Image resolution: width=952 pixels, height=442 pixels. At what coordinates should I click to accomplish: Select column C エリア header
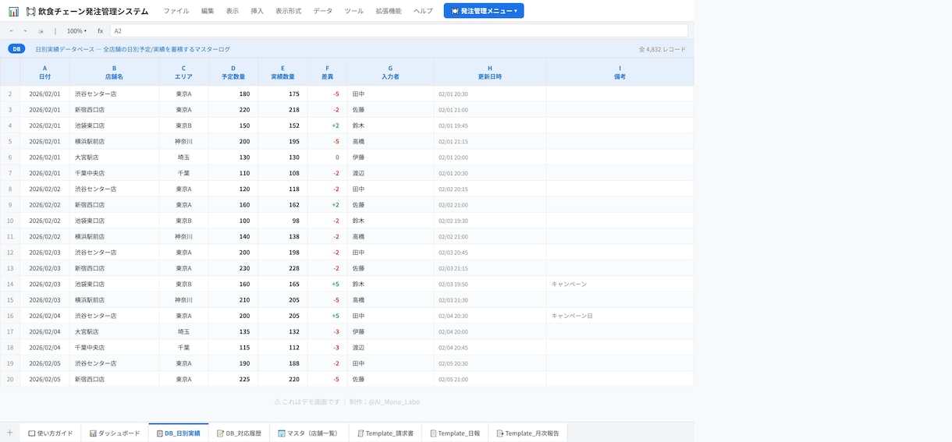(183, 72)
